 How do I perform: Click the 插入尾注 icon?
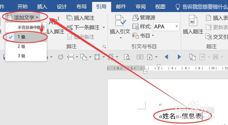(69, 18)
